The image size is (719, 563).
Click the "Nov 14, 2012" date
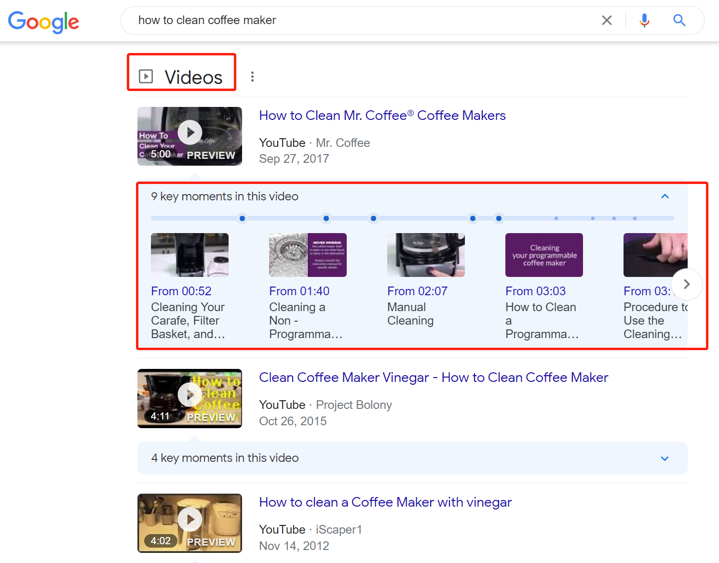tap(294, 546)
